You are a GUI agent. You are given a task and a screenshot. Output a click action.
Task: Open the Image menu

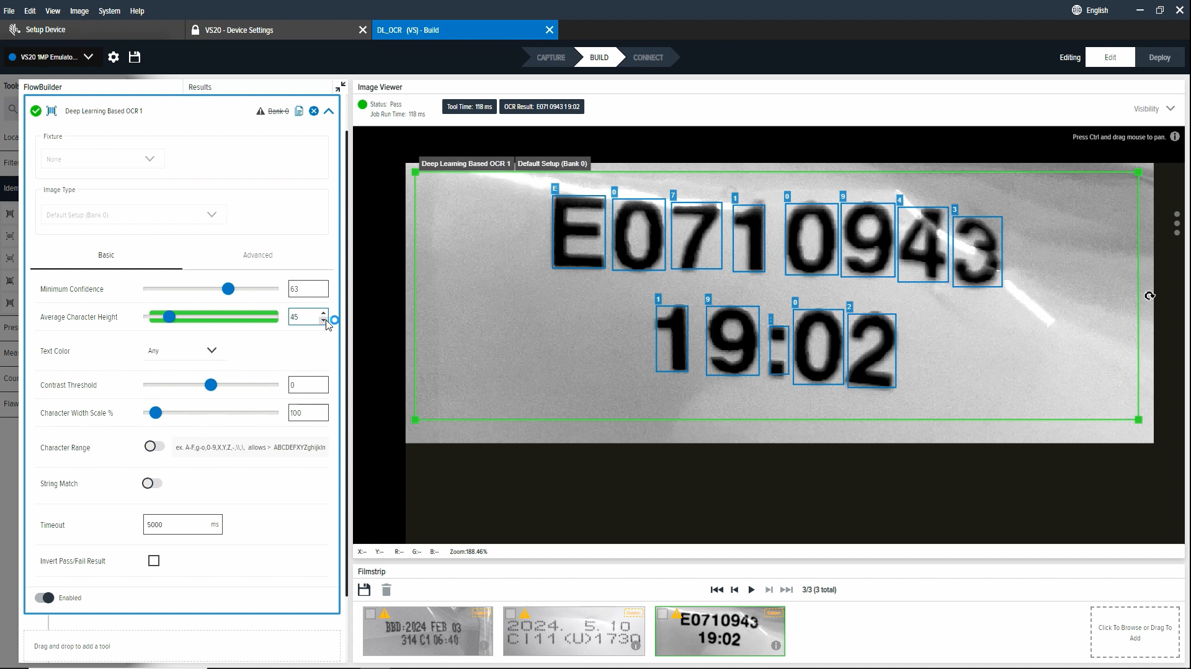click(x=79, y=11)
